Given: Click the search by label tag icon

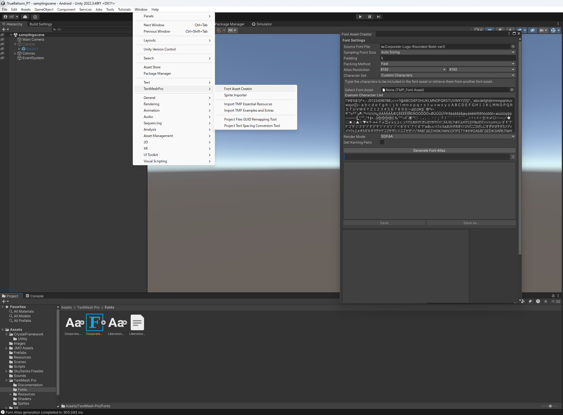Looking at the screenshot, I should pyautogui.click(x=530, y=301).
